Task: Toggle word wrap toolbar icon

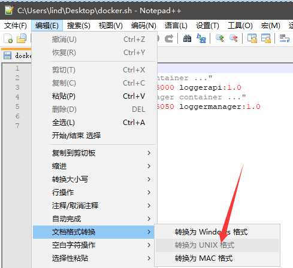Action: (285, 38)
